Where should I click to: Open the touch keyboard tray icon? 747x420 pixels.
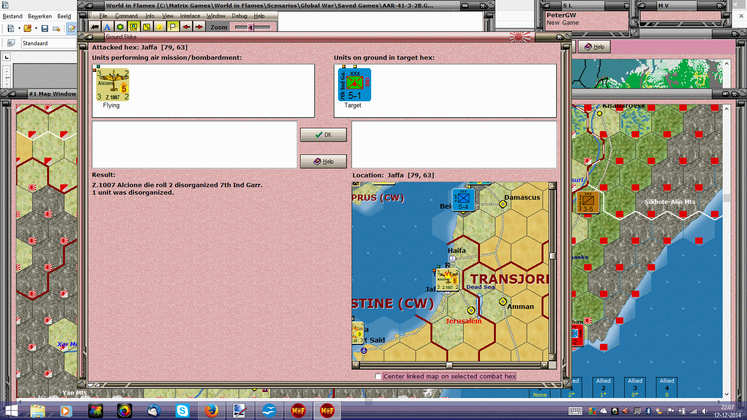pyautogui.click(x=575, y=411)
